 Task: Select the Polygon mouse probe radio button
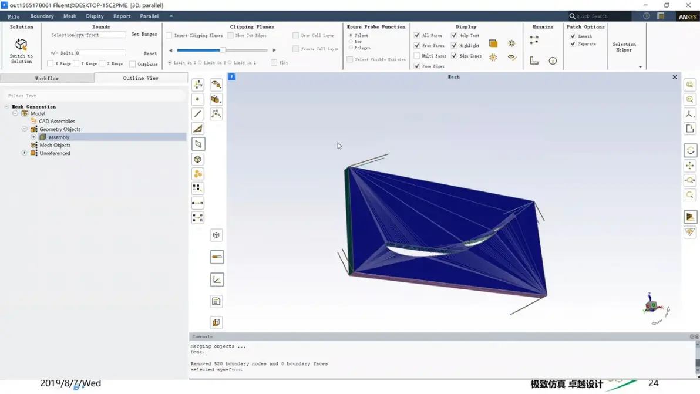pos(351,48)
